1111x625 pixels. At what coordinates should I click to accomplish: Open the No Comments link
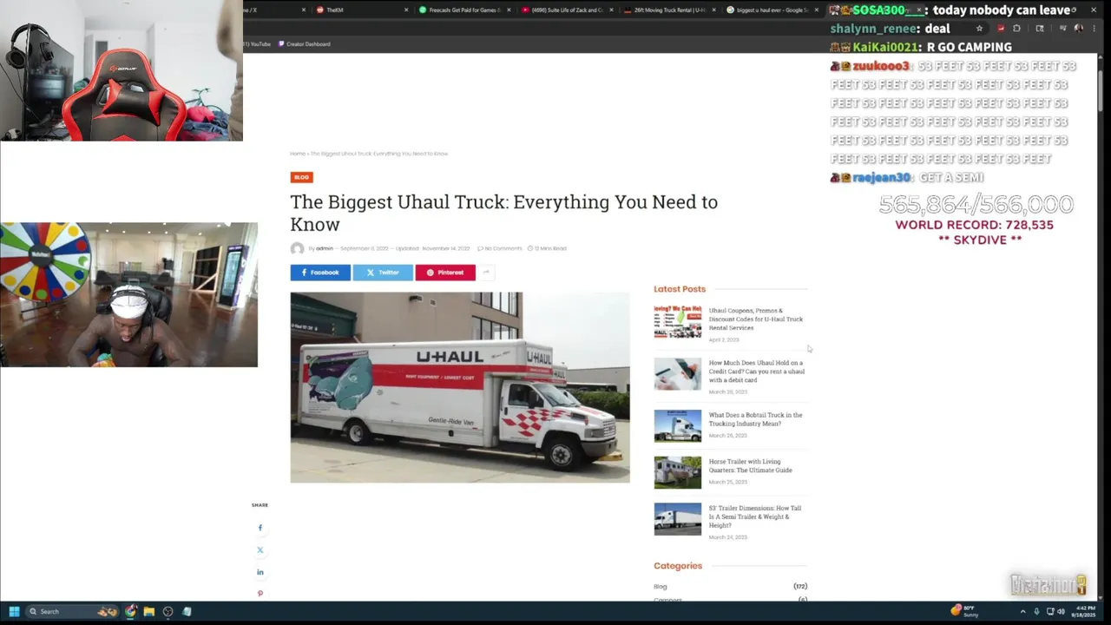point(500,248)
